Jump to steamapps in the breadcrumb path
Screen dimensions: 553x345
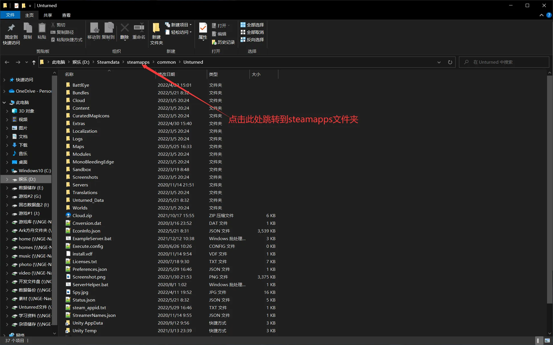pos(138,62)
